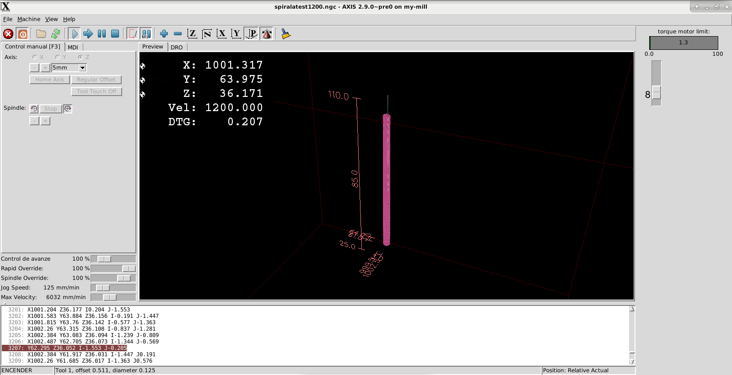Switch to Y front view
This screenshot has height=375, width=732.
click(236, 34)
